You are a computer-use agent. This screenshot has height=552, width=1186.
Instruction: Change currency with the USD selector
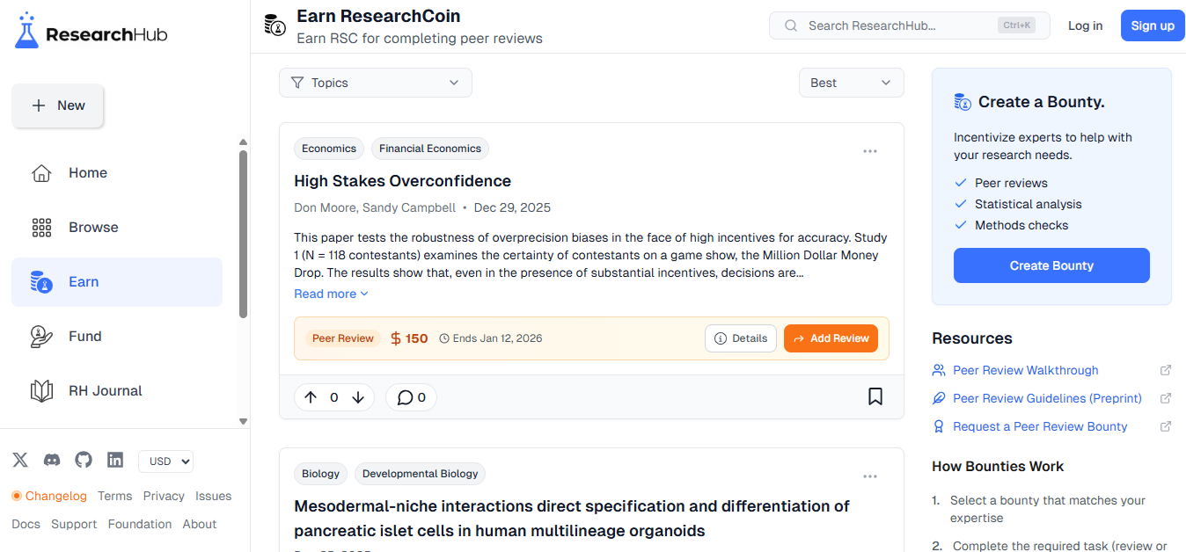click(165, 461)
